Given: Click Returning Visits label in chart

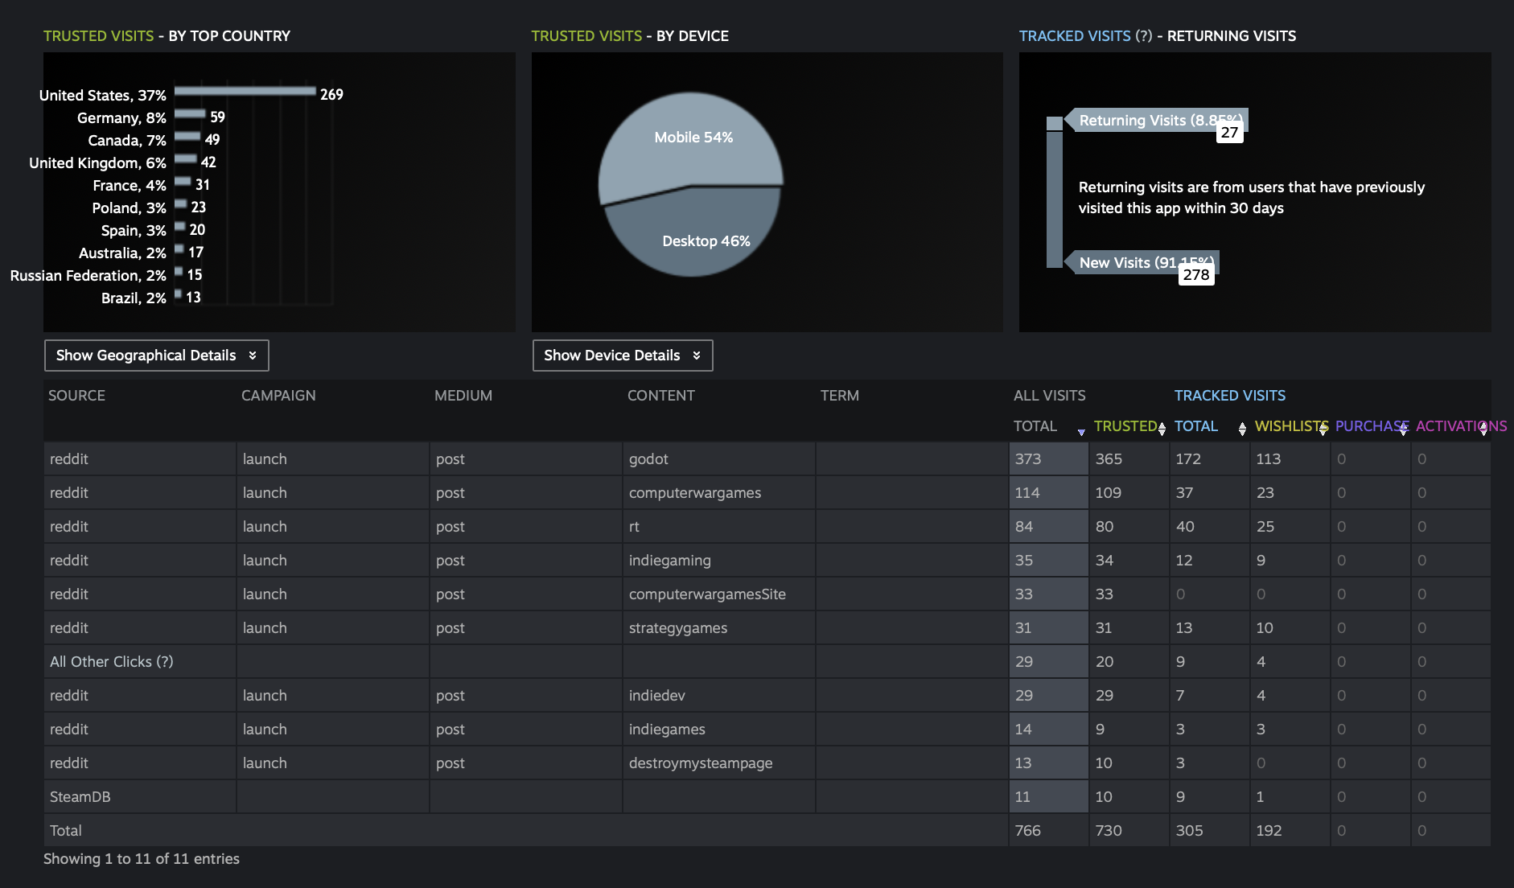Looking at the screenshot, I should tap(1157, 120).
